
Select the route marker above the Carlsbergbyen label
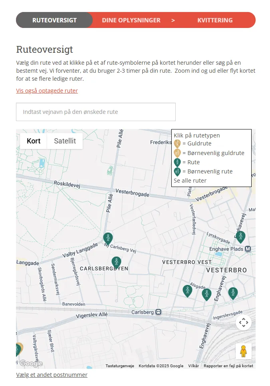click(x=116, y=262)
